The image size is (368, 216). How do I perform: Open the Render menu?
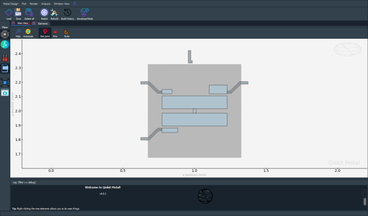tap(34, 4)
